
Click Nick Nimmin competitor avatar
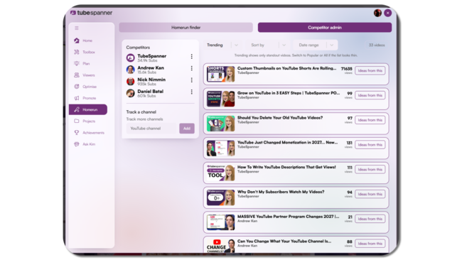(x=131, y=81)
